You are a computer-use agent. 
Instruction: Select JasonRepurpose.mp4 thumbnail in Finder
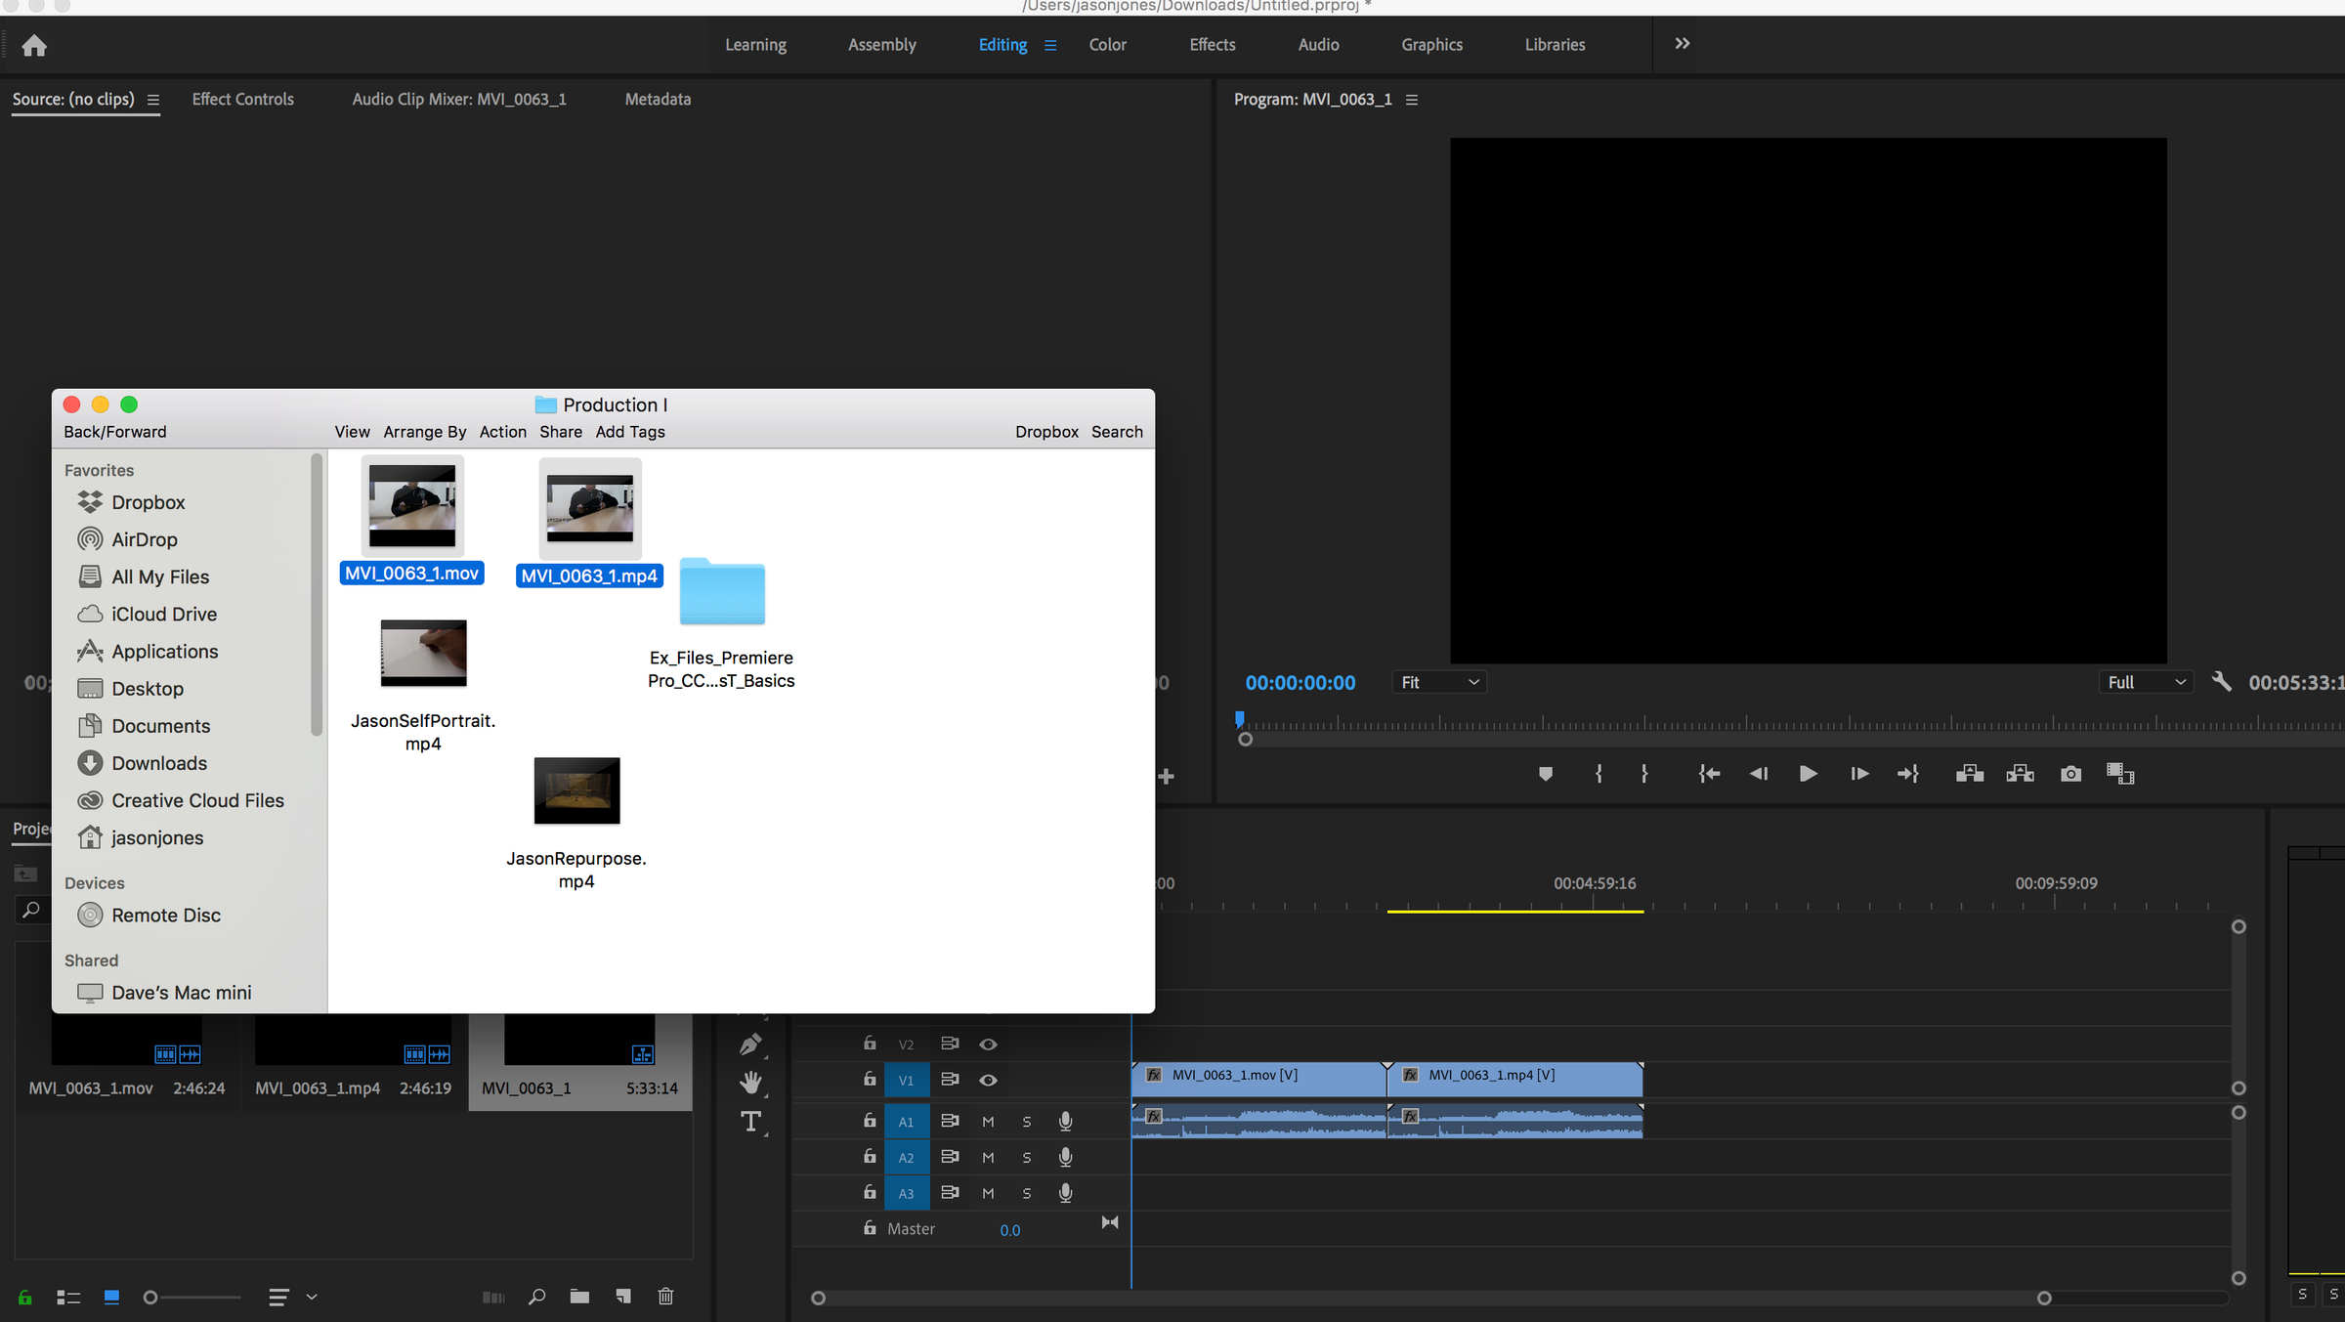coord(576,790)
